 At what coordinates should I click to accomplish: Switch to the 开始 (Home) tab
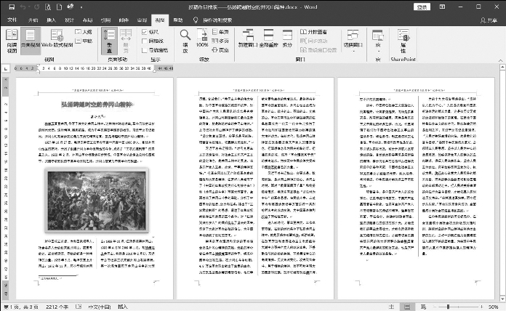33,20
